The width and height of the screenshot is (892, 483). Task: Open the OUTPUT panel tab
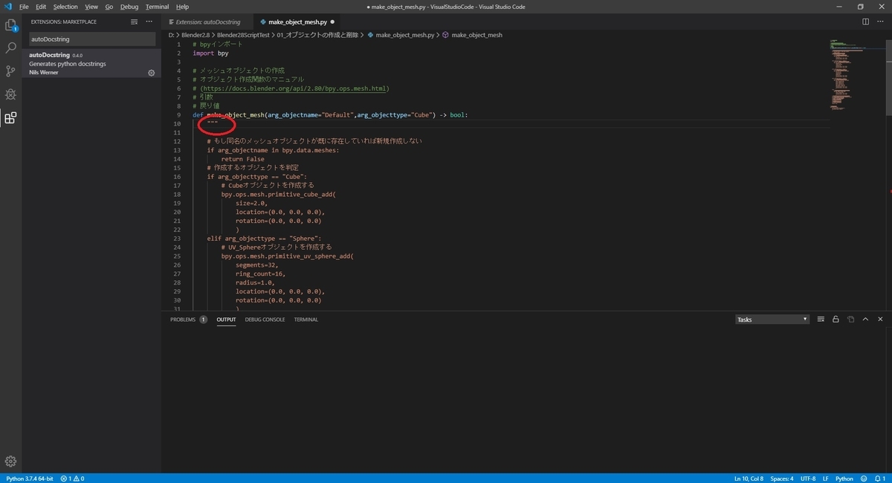[226, 320]
